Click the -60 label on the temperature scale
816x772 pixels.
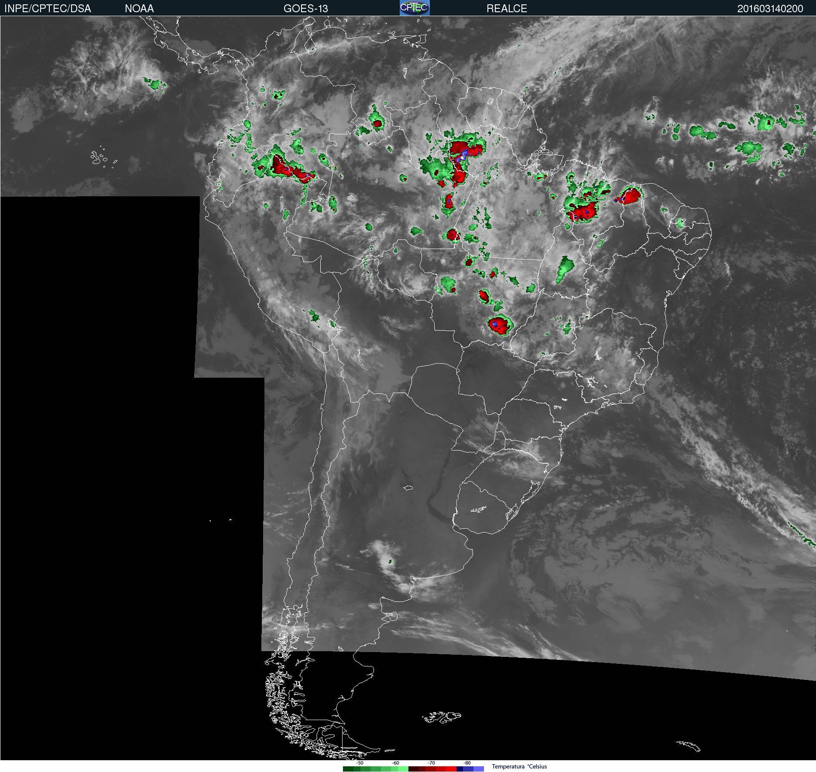tap(396, 763)
